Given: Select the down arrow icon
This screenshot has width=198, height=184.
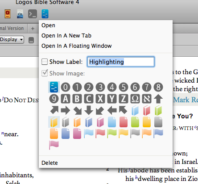Looking at the screenshot, I should pos(89,110).
